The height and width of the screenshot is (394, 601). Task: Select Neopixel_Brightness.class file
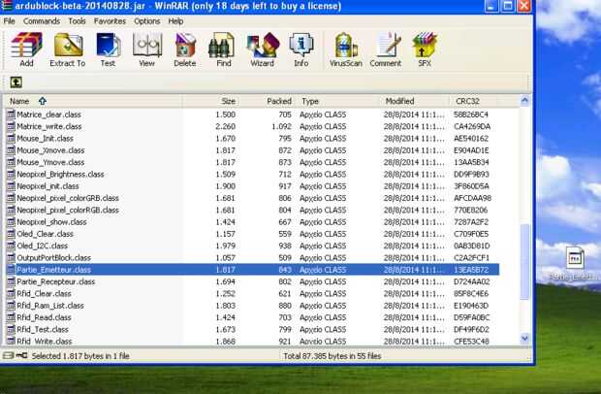coord(60,174)
